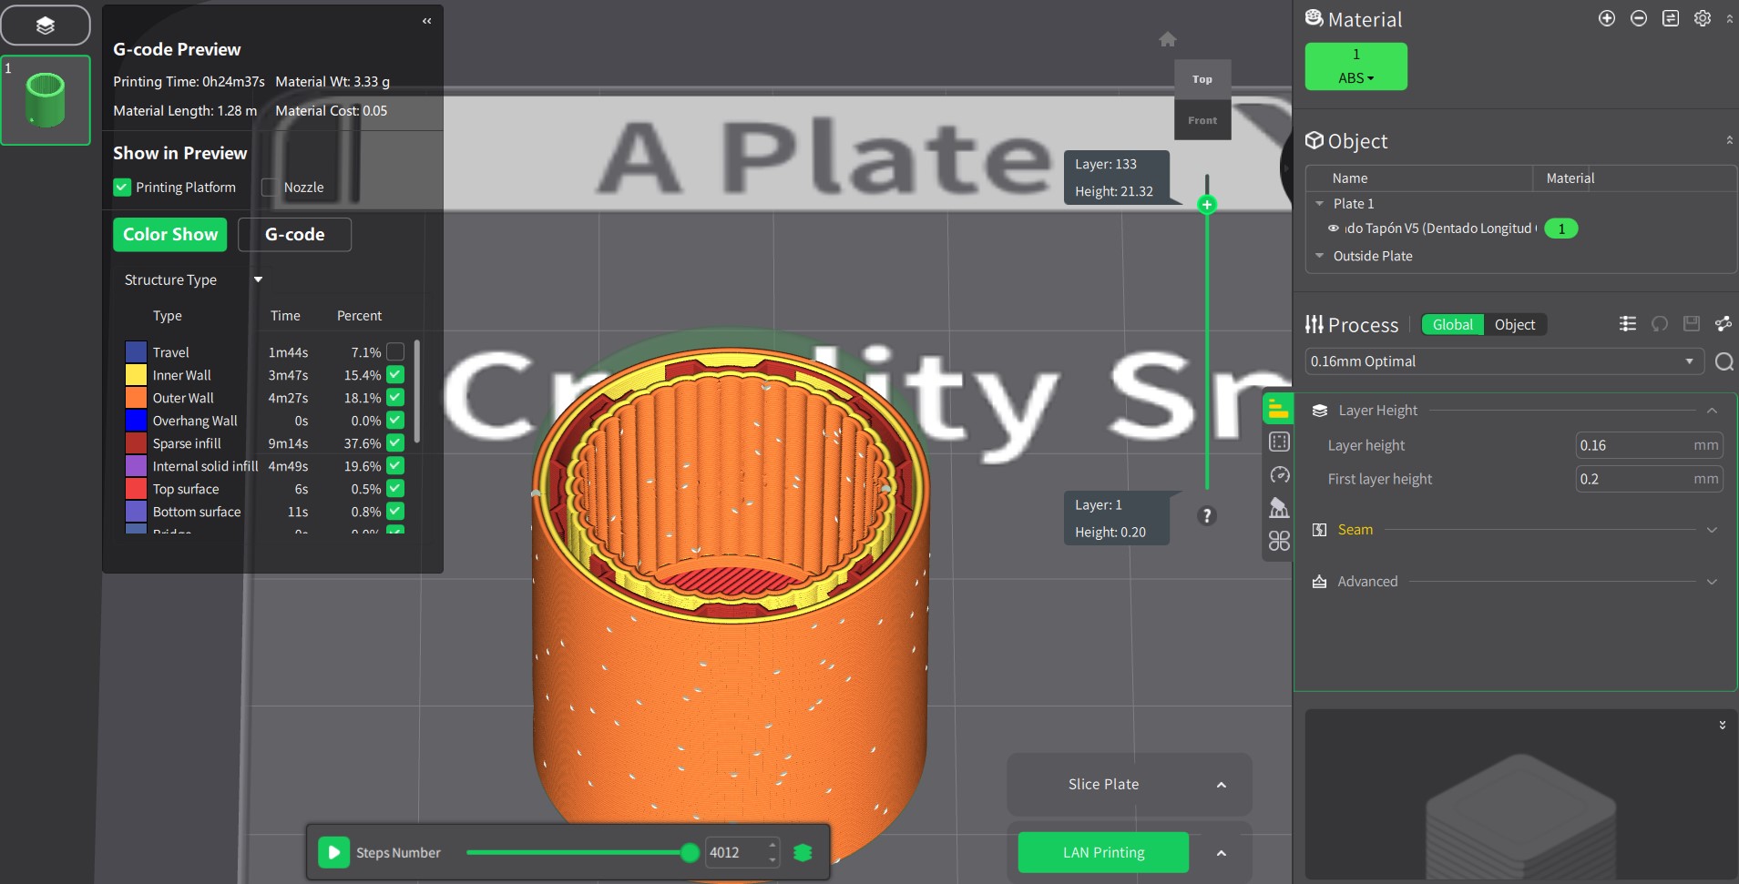This screenshot has width=1739, height=884.
Task: Select the speed gauge settings tab icon
Action: coord(1279,474)
